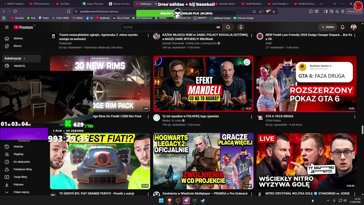
Task: Open options for Dodge Charger Sixpack video
Action: [355, 36]
